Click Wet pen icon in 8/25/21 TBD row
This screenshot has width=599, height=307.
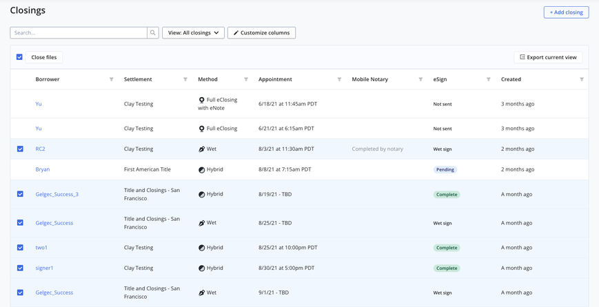tap(202, 223)
